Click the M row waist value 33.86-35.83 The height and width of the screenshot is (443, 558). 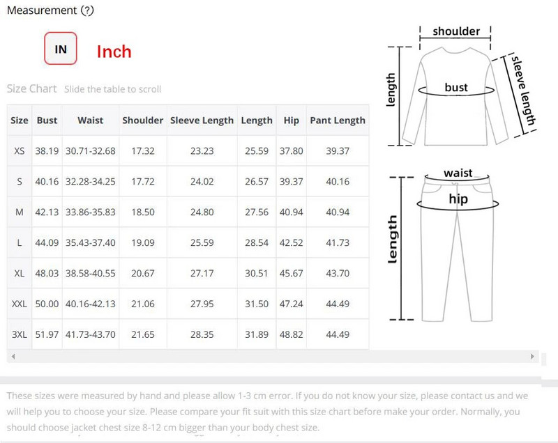(x=91, y=212)
